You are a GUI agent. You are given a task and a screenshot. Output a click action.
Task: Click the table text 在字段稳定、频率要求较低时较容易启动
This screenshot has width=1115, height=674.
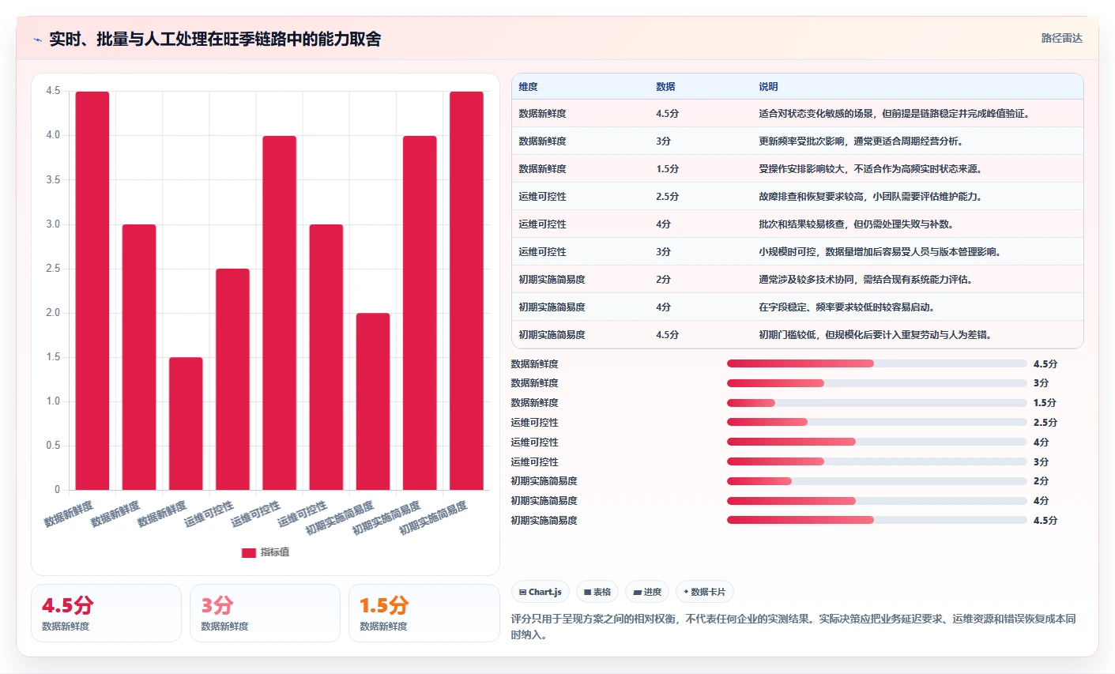pos(846,307)
